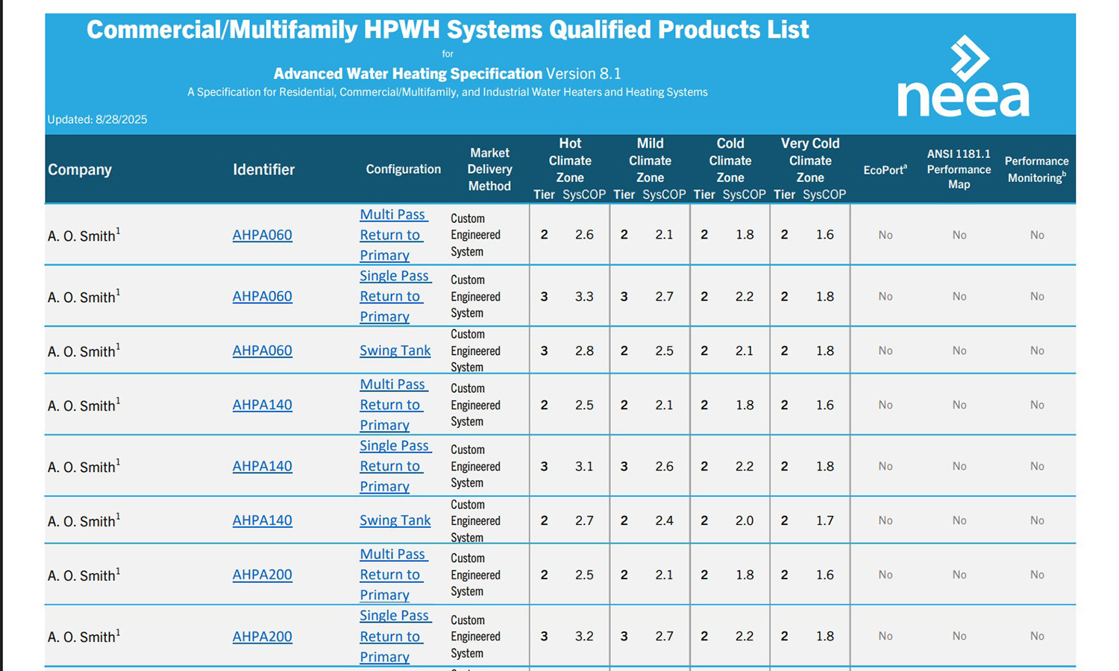The image size is (1119, 671).
Task: Open AHPA060 link in the Single Pass row
Action: click(x=262, y=296)
